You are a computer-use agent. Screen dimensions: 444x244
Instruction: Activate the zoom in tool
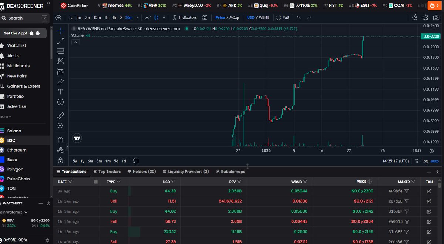pos(60,126)
